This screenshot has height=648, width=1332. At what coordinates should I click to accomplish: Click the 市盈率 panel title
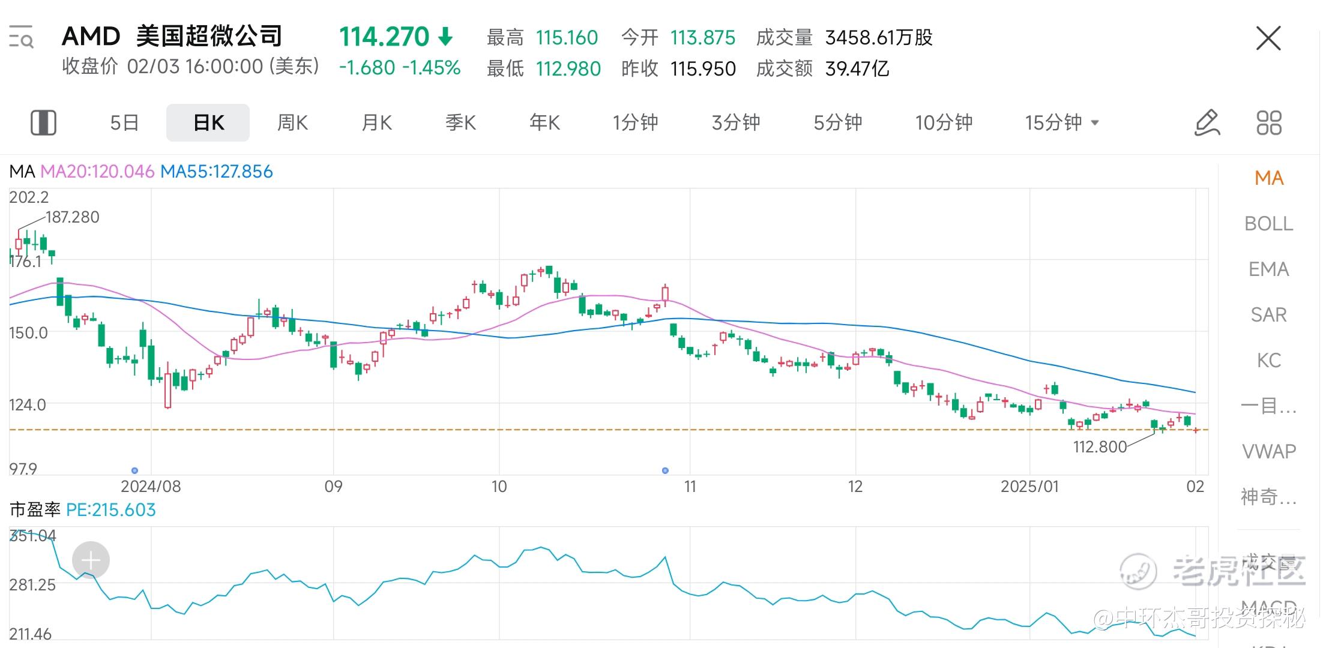click(x=35, y=510)
